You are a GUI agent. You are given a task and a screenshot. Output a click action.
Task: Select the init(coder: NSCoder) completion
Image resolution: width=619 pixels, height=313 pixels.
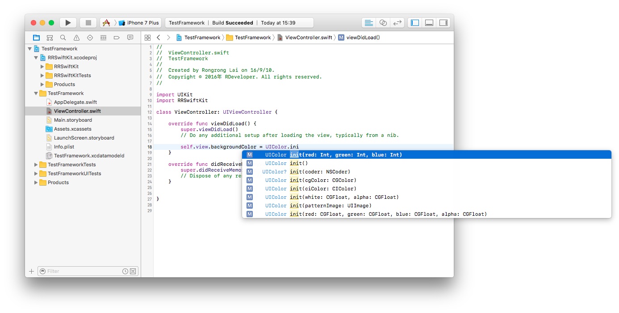(427, 172)
